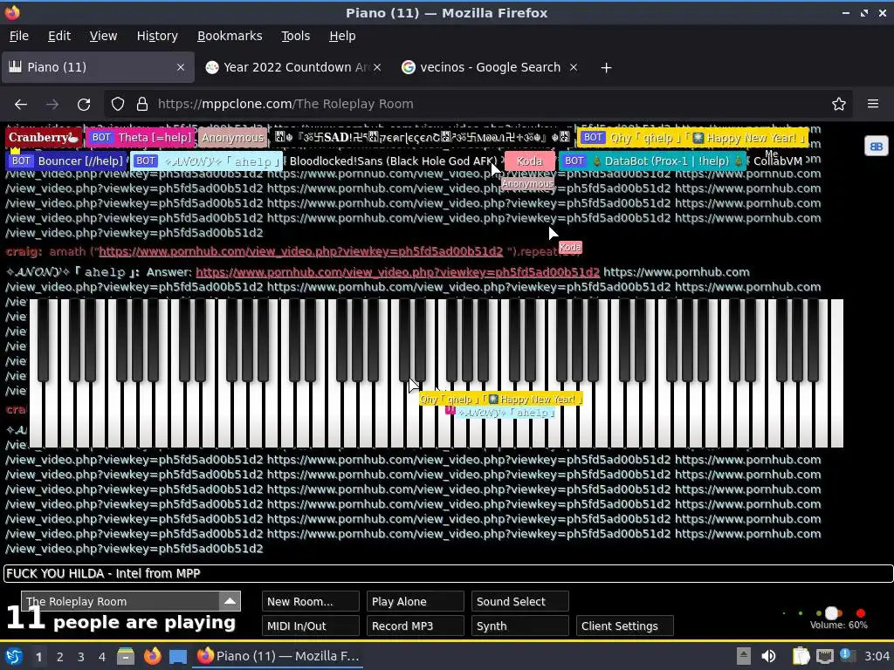
Task: Open the Bookmarks menu
Action: (x=230, y=36)
